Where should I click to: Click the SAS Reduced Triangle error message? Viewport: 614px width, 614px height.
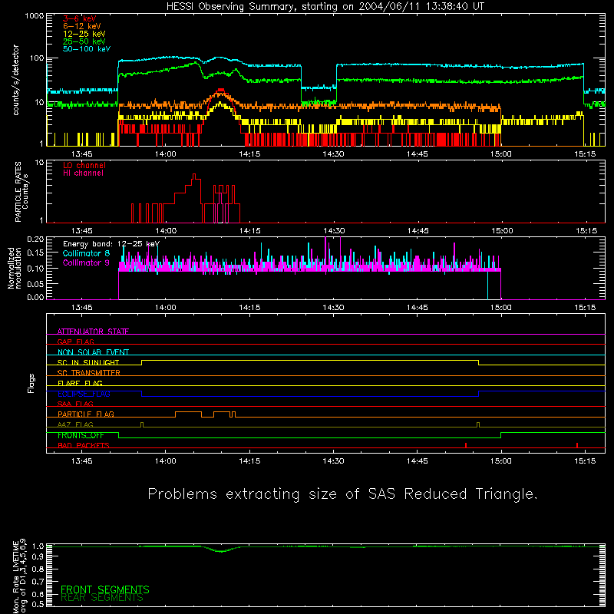tap(342, 494)
